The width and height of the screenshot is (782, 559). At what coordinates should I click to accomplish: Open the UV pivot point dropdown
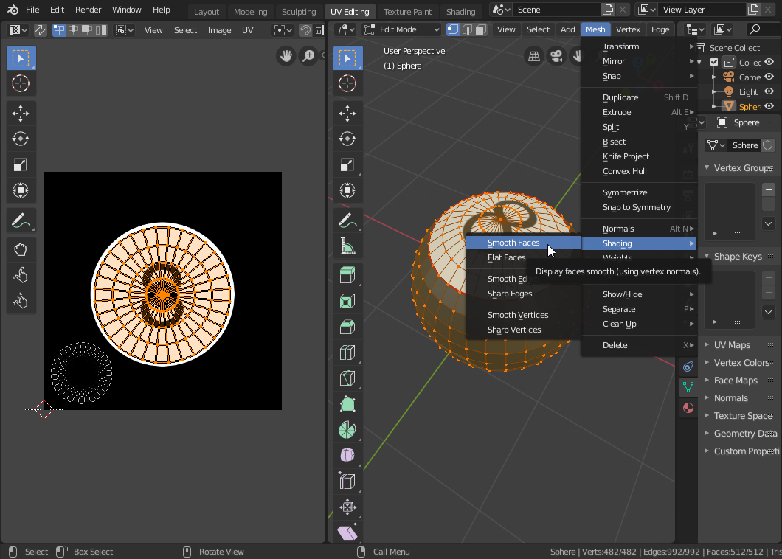[283, 30]
